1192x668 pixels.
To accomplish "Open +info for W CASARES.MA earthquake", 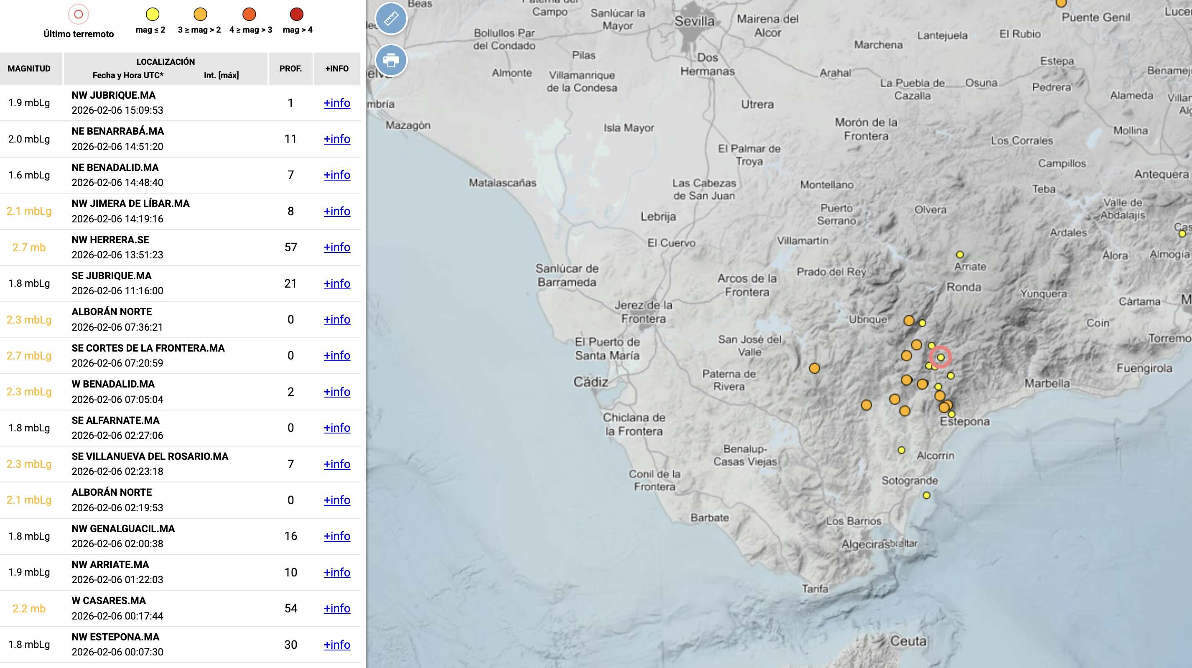I will (337, 608).
